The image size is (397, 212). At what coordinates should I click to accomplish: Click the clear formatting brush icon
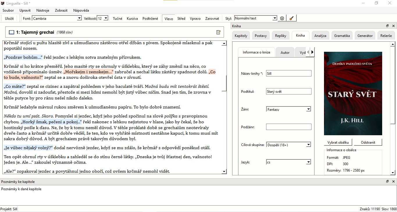(291, 18)
